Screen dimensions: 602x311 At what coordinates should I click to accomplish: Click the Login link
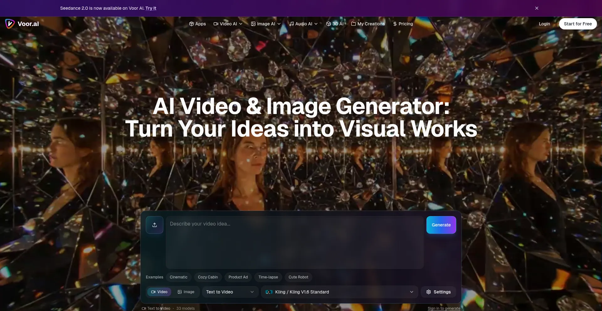[x=544, y=24]
